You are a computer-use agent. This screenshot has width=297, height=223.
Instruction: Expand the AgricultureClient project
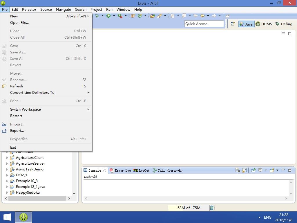pyautogui.click(x=7, y=158)
